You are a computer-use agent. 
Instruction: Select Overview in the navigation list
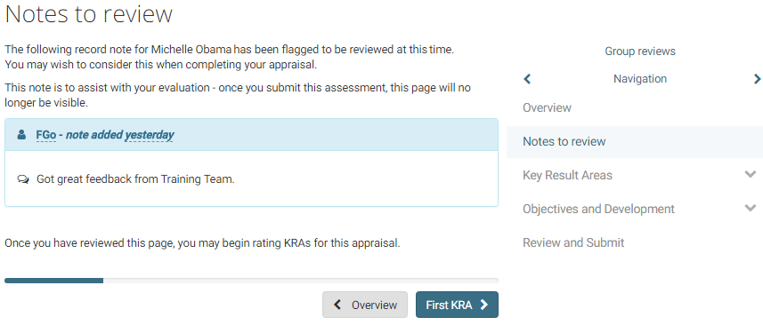pyautogui.click(x=547, y=107)
